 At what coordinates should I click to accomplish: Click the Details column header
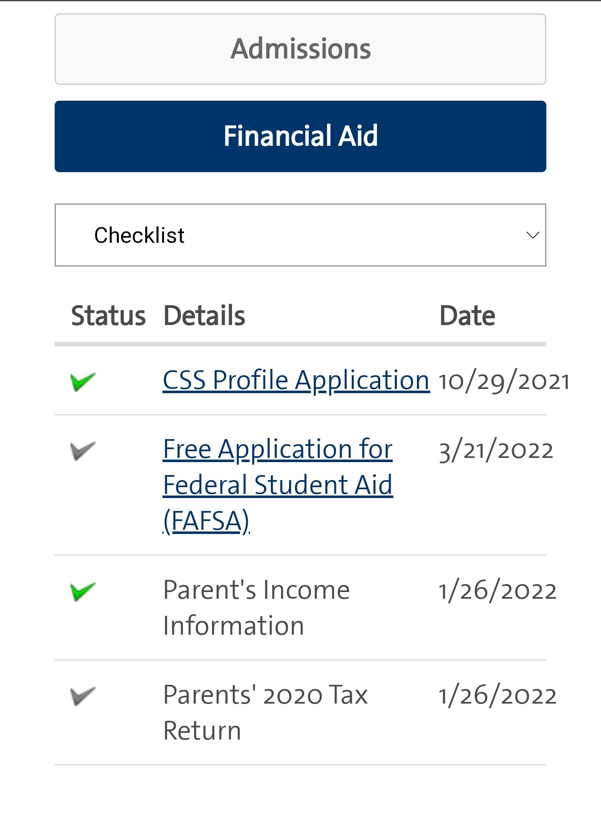(x=204, y=315)
